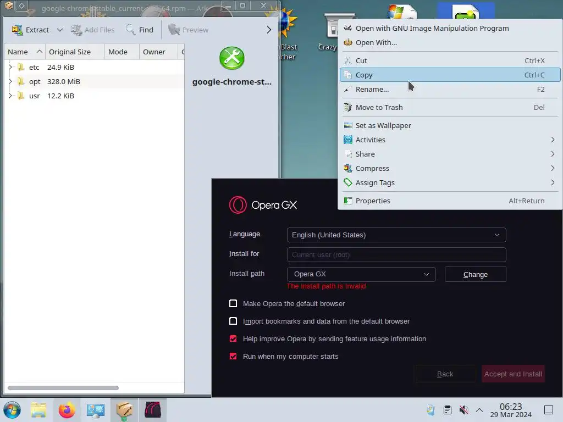
Task: Open the file manager taskbar icon
Action: tap(38, 410)
